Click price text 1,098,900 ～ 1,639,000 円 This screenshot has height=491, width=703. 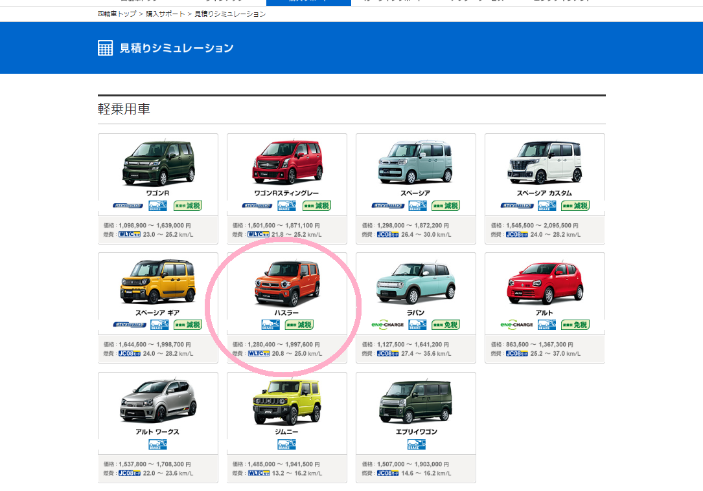coord(155,226)
